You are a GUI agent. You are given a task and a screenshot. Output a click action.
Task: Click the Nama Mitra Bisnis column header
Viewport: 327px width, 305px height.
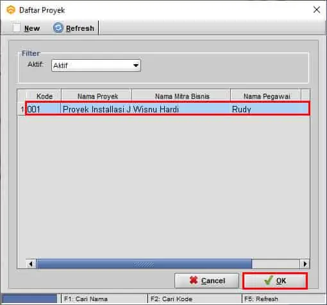(x=182, y=96)
